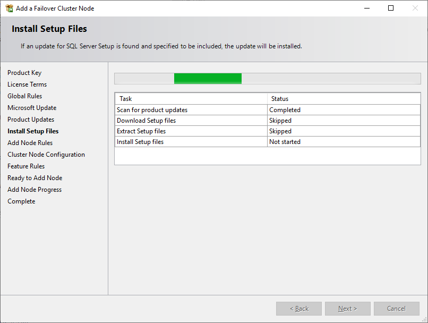The width and height of the screenshot is (428, 323).
Task: Cancel the setup wizard
Action: [x=396, y=309]
